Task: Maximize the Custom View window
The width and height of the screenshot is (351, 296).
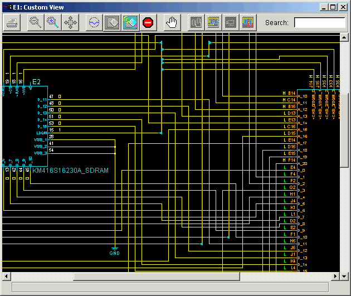Action: click(x=333, y=7)
